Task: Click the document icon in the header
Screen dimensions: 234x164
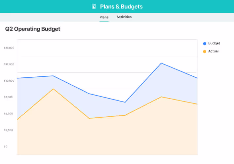Action: (94, 6)
